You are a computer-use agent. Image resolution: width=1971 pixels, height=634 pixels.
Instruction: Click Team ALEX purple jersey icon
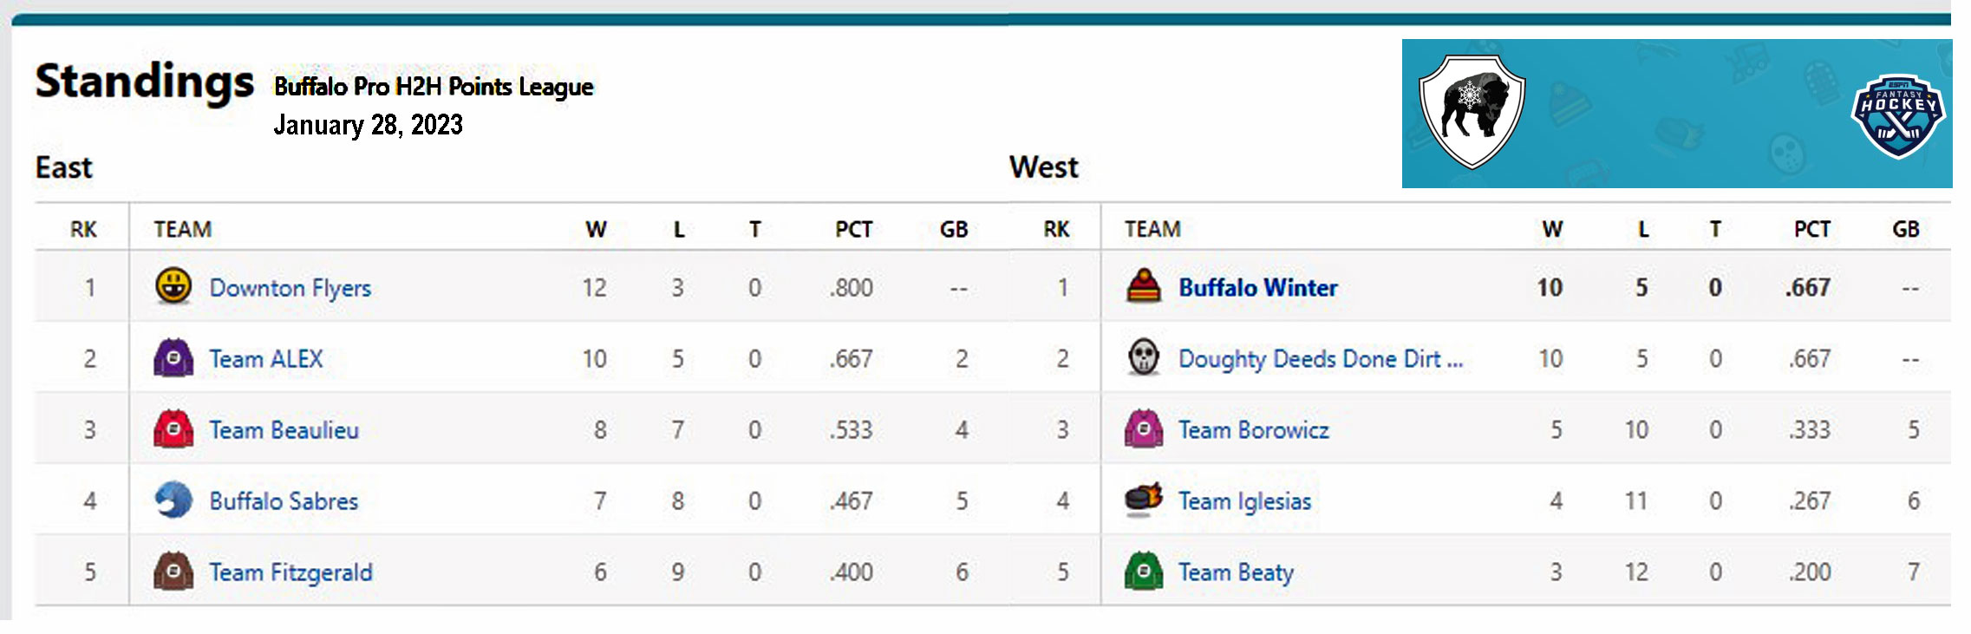click(173, 357)
